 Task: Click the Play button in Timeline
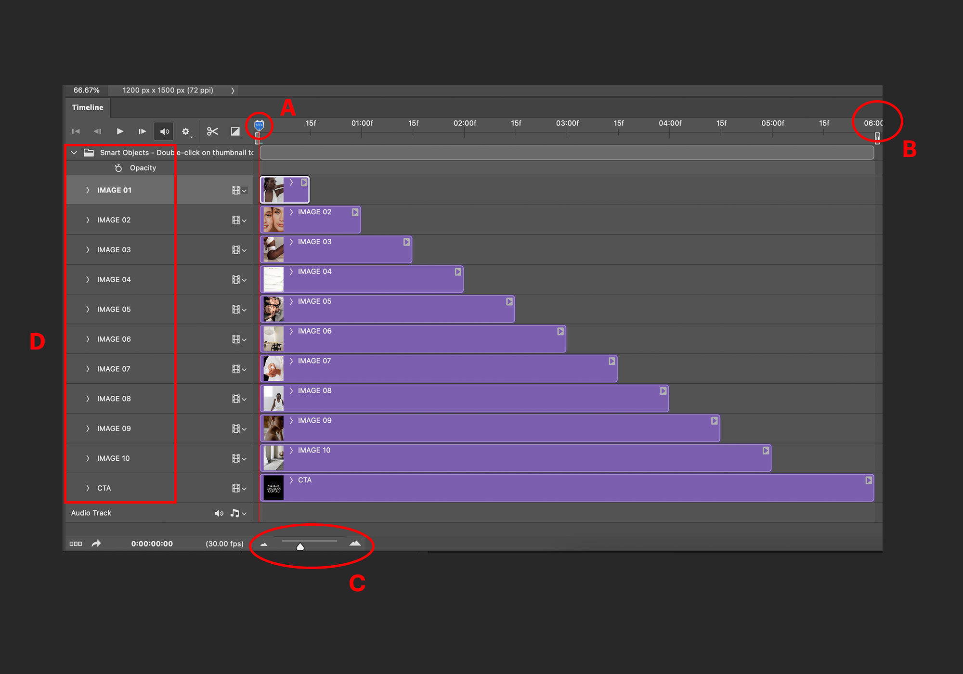click(x=120, y=131)
